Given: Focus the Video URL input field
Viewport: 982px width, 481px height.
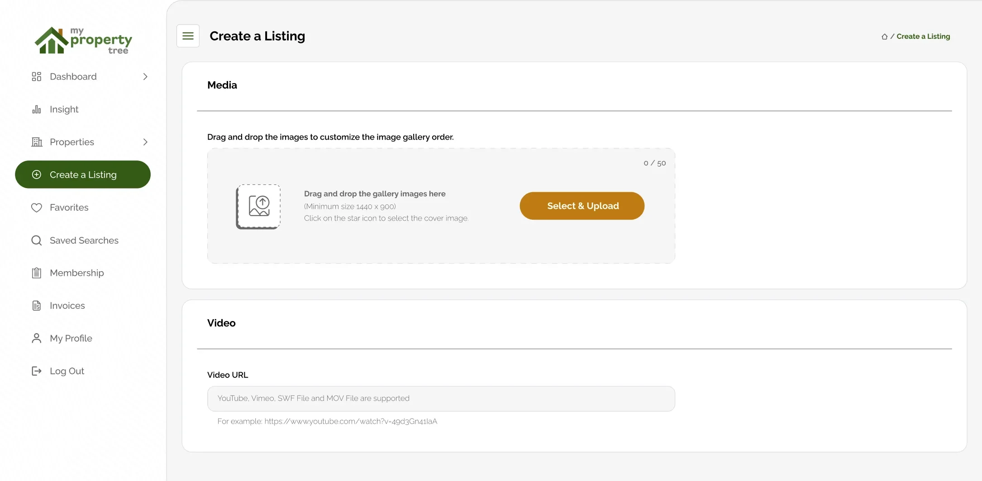Looking at the screenshot, I should 441,398.
